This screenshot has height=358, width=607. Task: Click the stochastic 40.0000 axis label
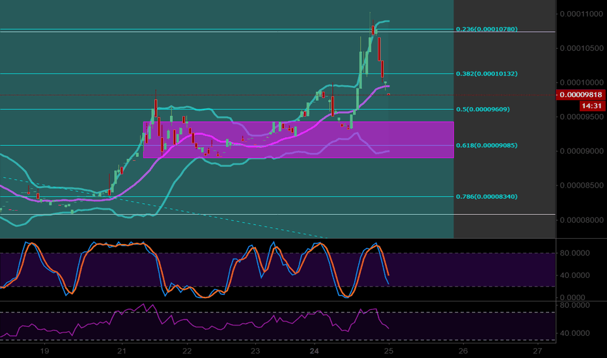pyautogui.click(x=575, y=275)
